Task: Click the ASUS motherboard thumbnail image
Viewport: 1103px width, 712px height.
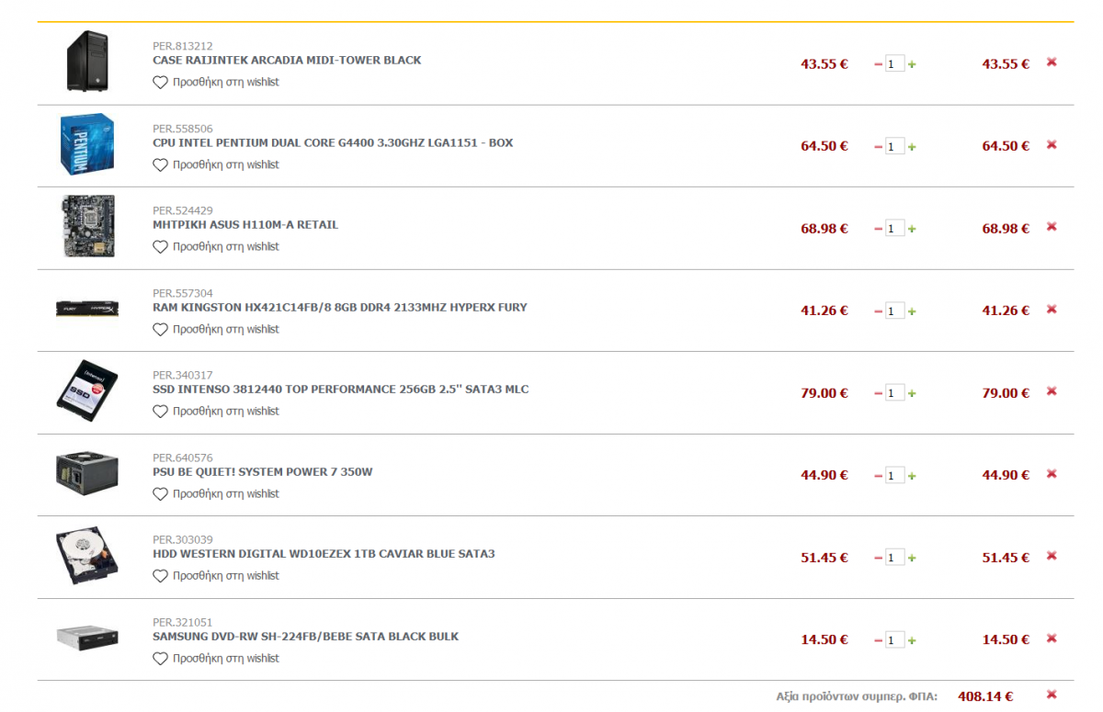Action: (87, 226)
